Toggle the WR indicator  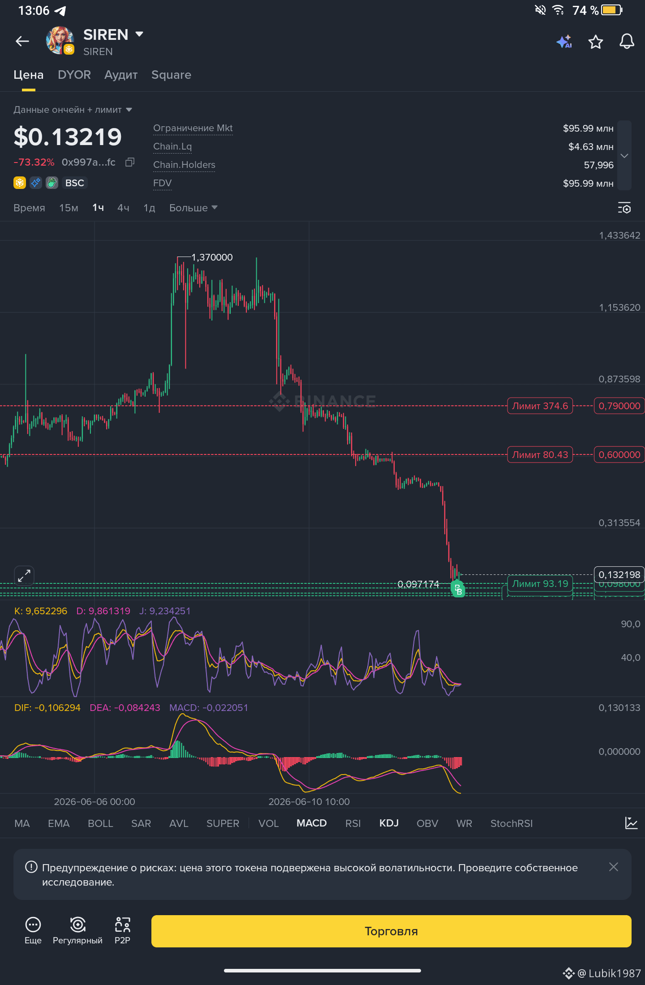464,823
